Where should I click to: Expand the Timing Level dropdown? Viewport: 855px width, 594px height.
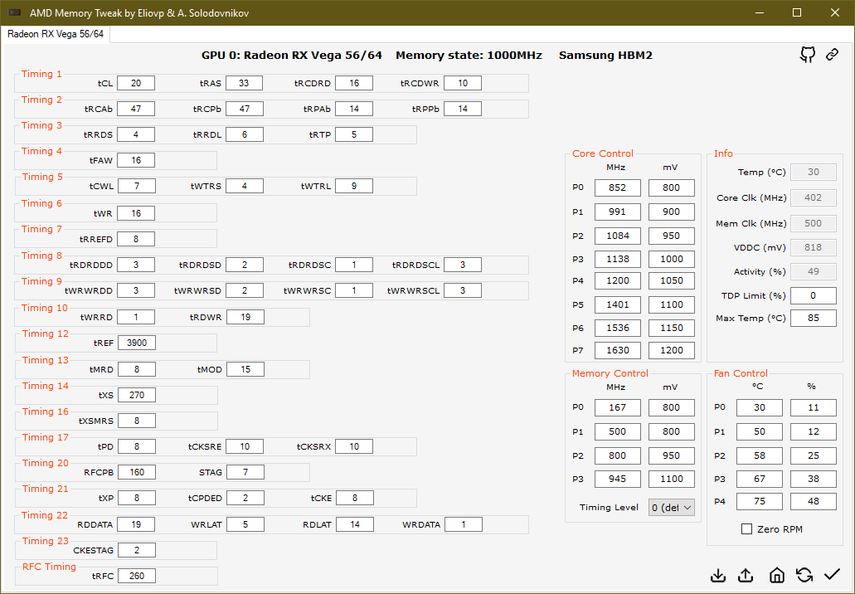click(671, 508)
